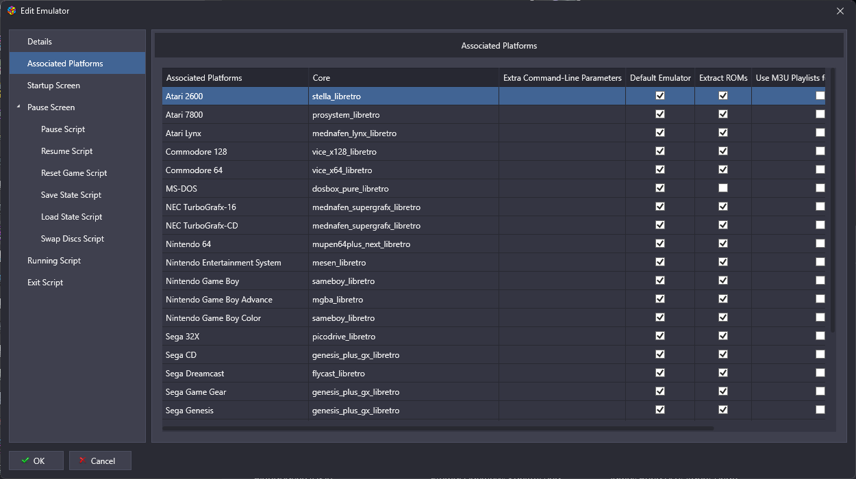Uncheck Extract ROMs for Nintendo Game Boy Advance
This screenshot has width=856, height=479.
(723, 299)
